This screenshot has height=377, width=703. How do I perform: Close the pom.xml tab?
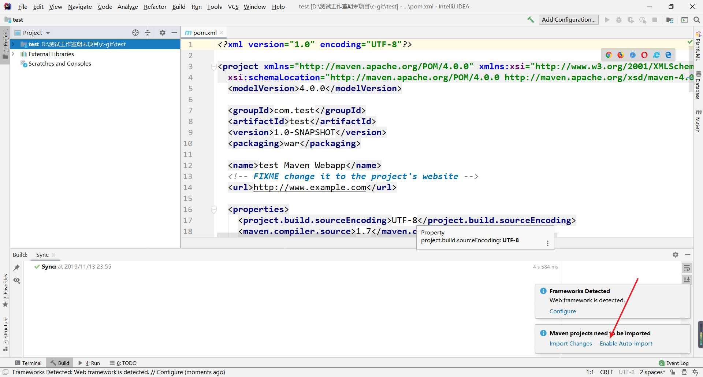click(x=221, y=33)
